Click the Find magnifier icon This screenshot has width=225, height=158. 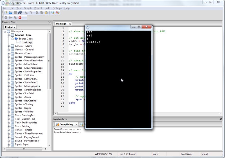(53, 13)
